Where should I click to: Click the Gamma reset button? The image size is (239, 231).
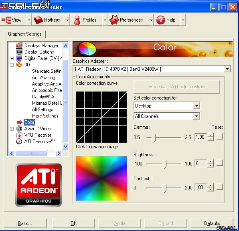click(x=220, y=136)
